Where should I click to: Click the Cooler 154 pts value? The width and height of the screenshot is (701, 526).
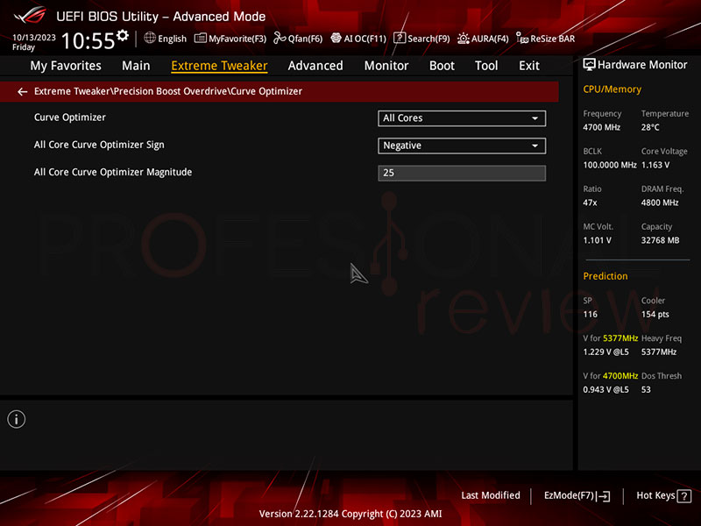tap(655, 315)
